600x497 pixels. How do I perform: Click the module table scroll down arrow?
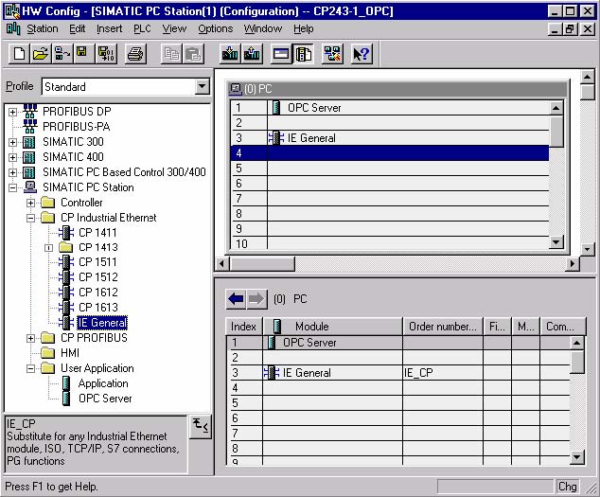tap(576, 457)
